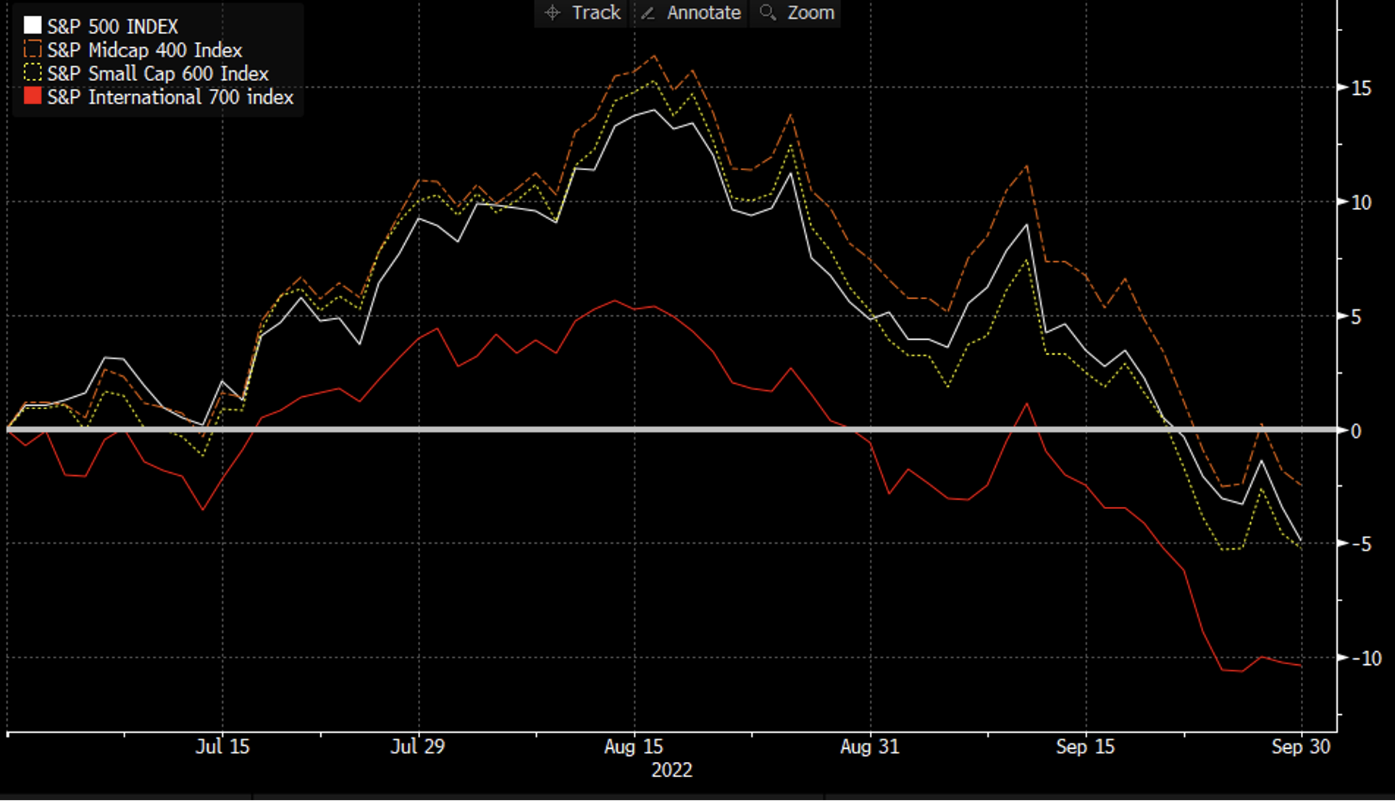Click the Jul 29 date axis label
The height and width of the screenshot is (801, 1395).
418,747
